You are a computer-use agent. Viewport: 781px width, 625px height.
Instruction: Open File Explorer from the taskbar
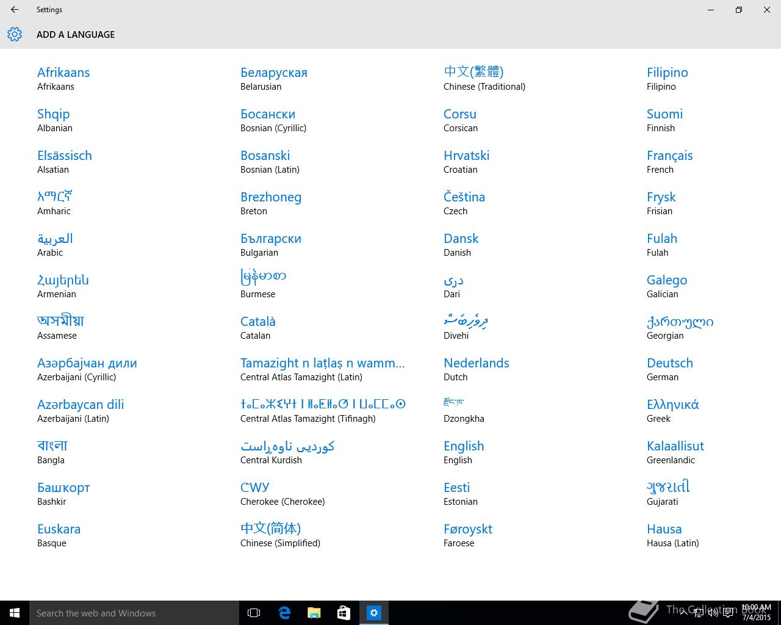(x=314, y=613)
